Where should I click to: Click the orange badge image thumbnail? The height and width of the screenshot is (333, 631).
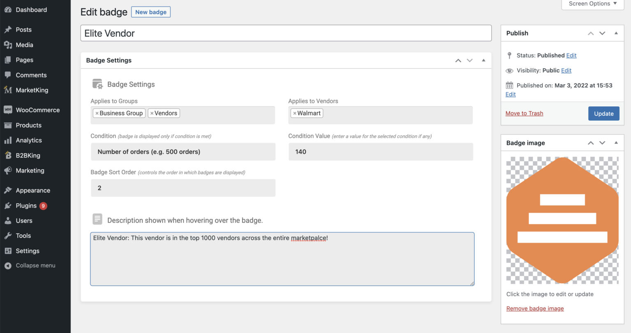click(562, 220)
